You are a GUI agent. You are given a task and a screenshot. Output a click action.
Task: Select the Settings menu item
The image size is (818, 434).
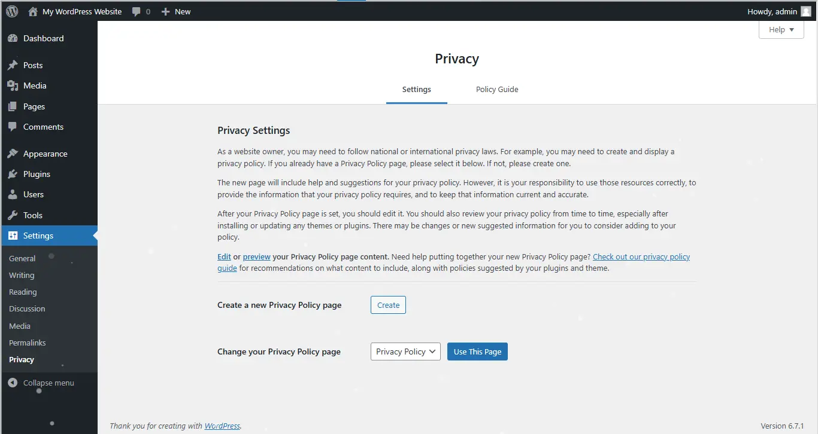click(x=49, y=236)
